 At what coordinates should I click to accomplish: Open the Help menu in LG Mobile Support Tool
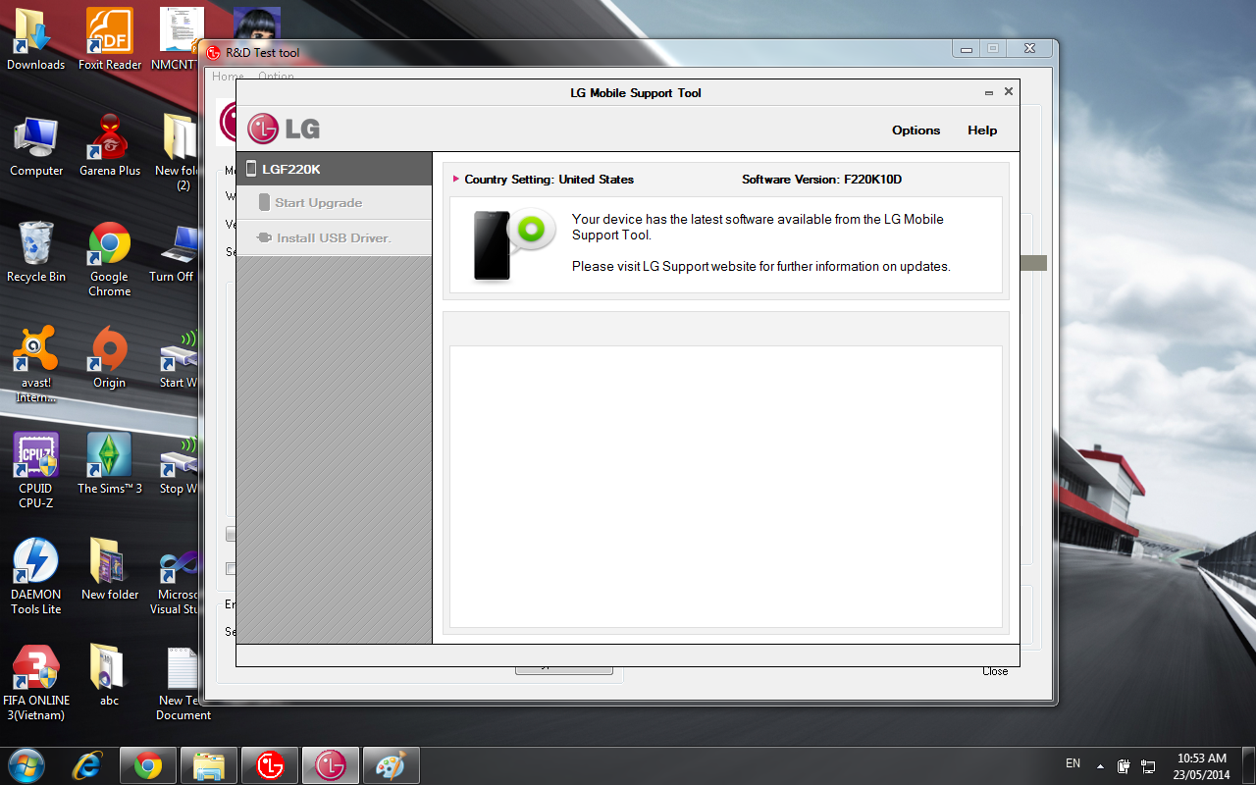coord(982,131)
